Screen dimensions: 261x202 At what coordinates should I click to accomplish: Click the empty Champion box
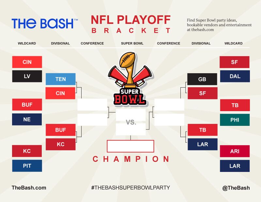130,146
